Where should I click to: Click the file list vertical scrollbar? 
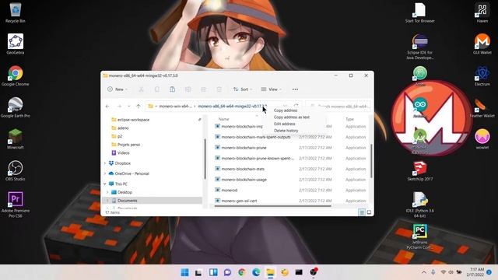click(x=371, y=161)
